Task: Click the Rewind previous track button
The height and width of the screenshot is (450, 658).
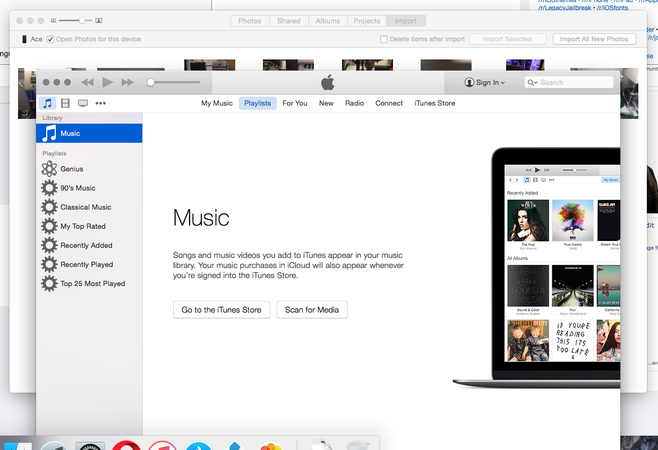Action: (x=88, y=82)
